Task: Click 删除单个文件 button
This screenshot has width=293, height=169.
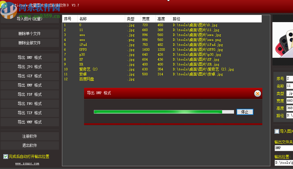Action: pyautogui.click(x=30, y=34)
